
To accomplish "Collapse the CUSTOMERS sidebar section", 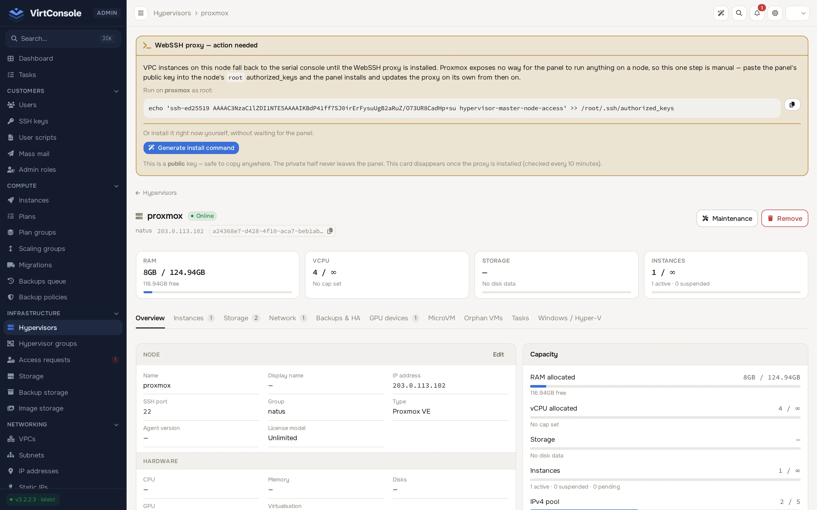I will coord(63,91).
